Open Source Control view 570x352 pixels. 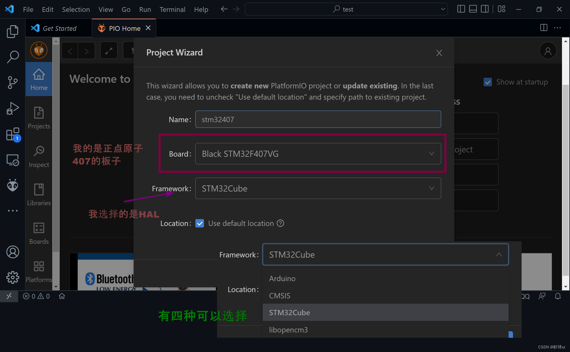coord(12,82)
